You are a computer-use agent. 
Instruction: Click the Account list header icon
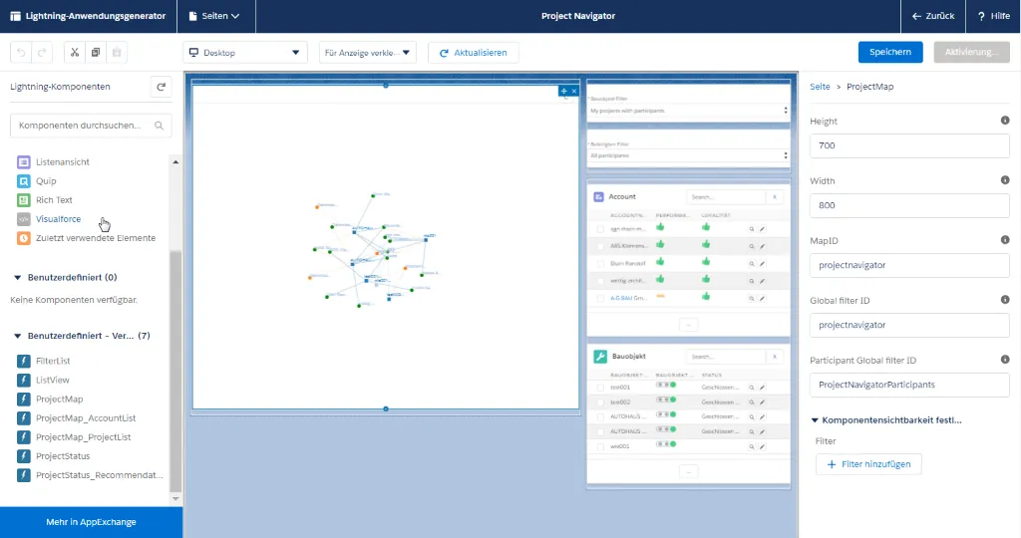pos(598,196)
